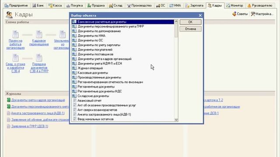Open Настройка settings button
This screenshot has width=280, height=157.
tap(262, 14)
